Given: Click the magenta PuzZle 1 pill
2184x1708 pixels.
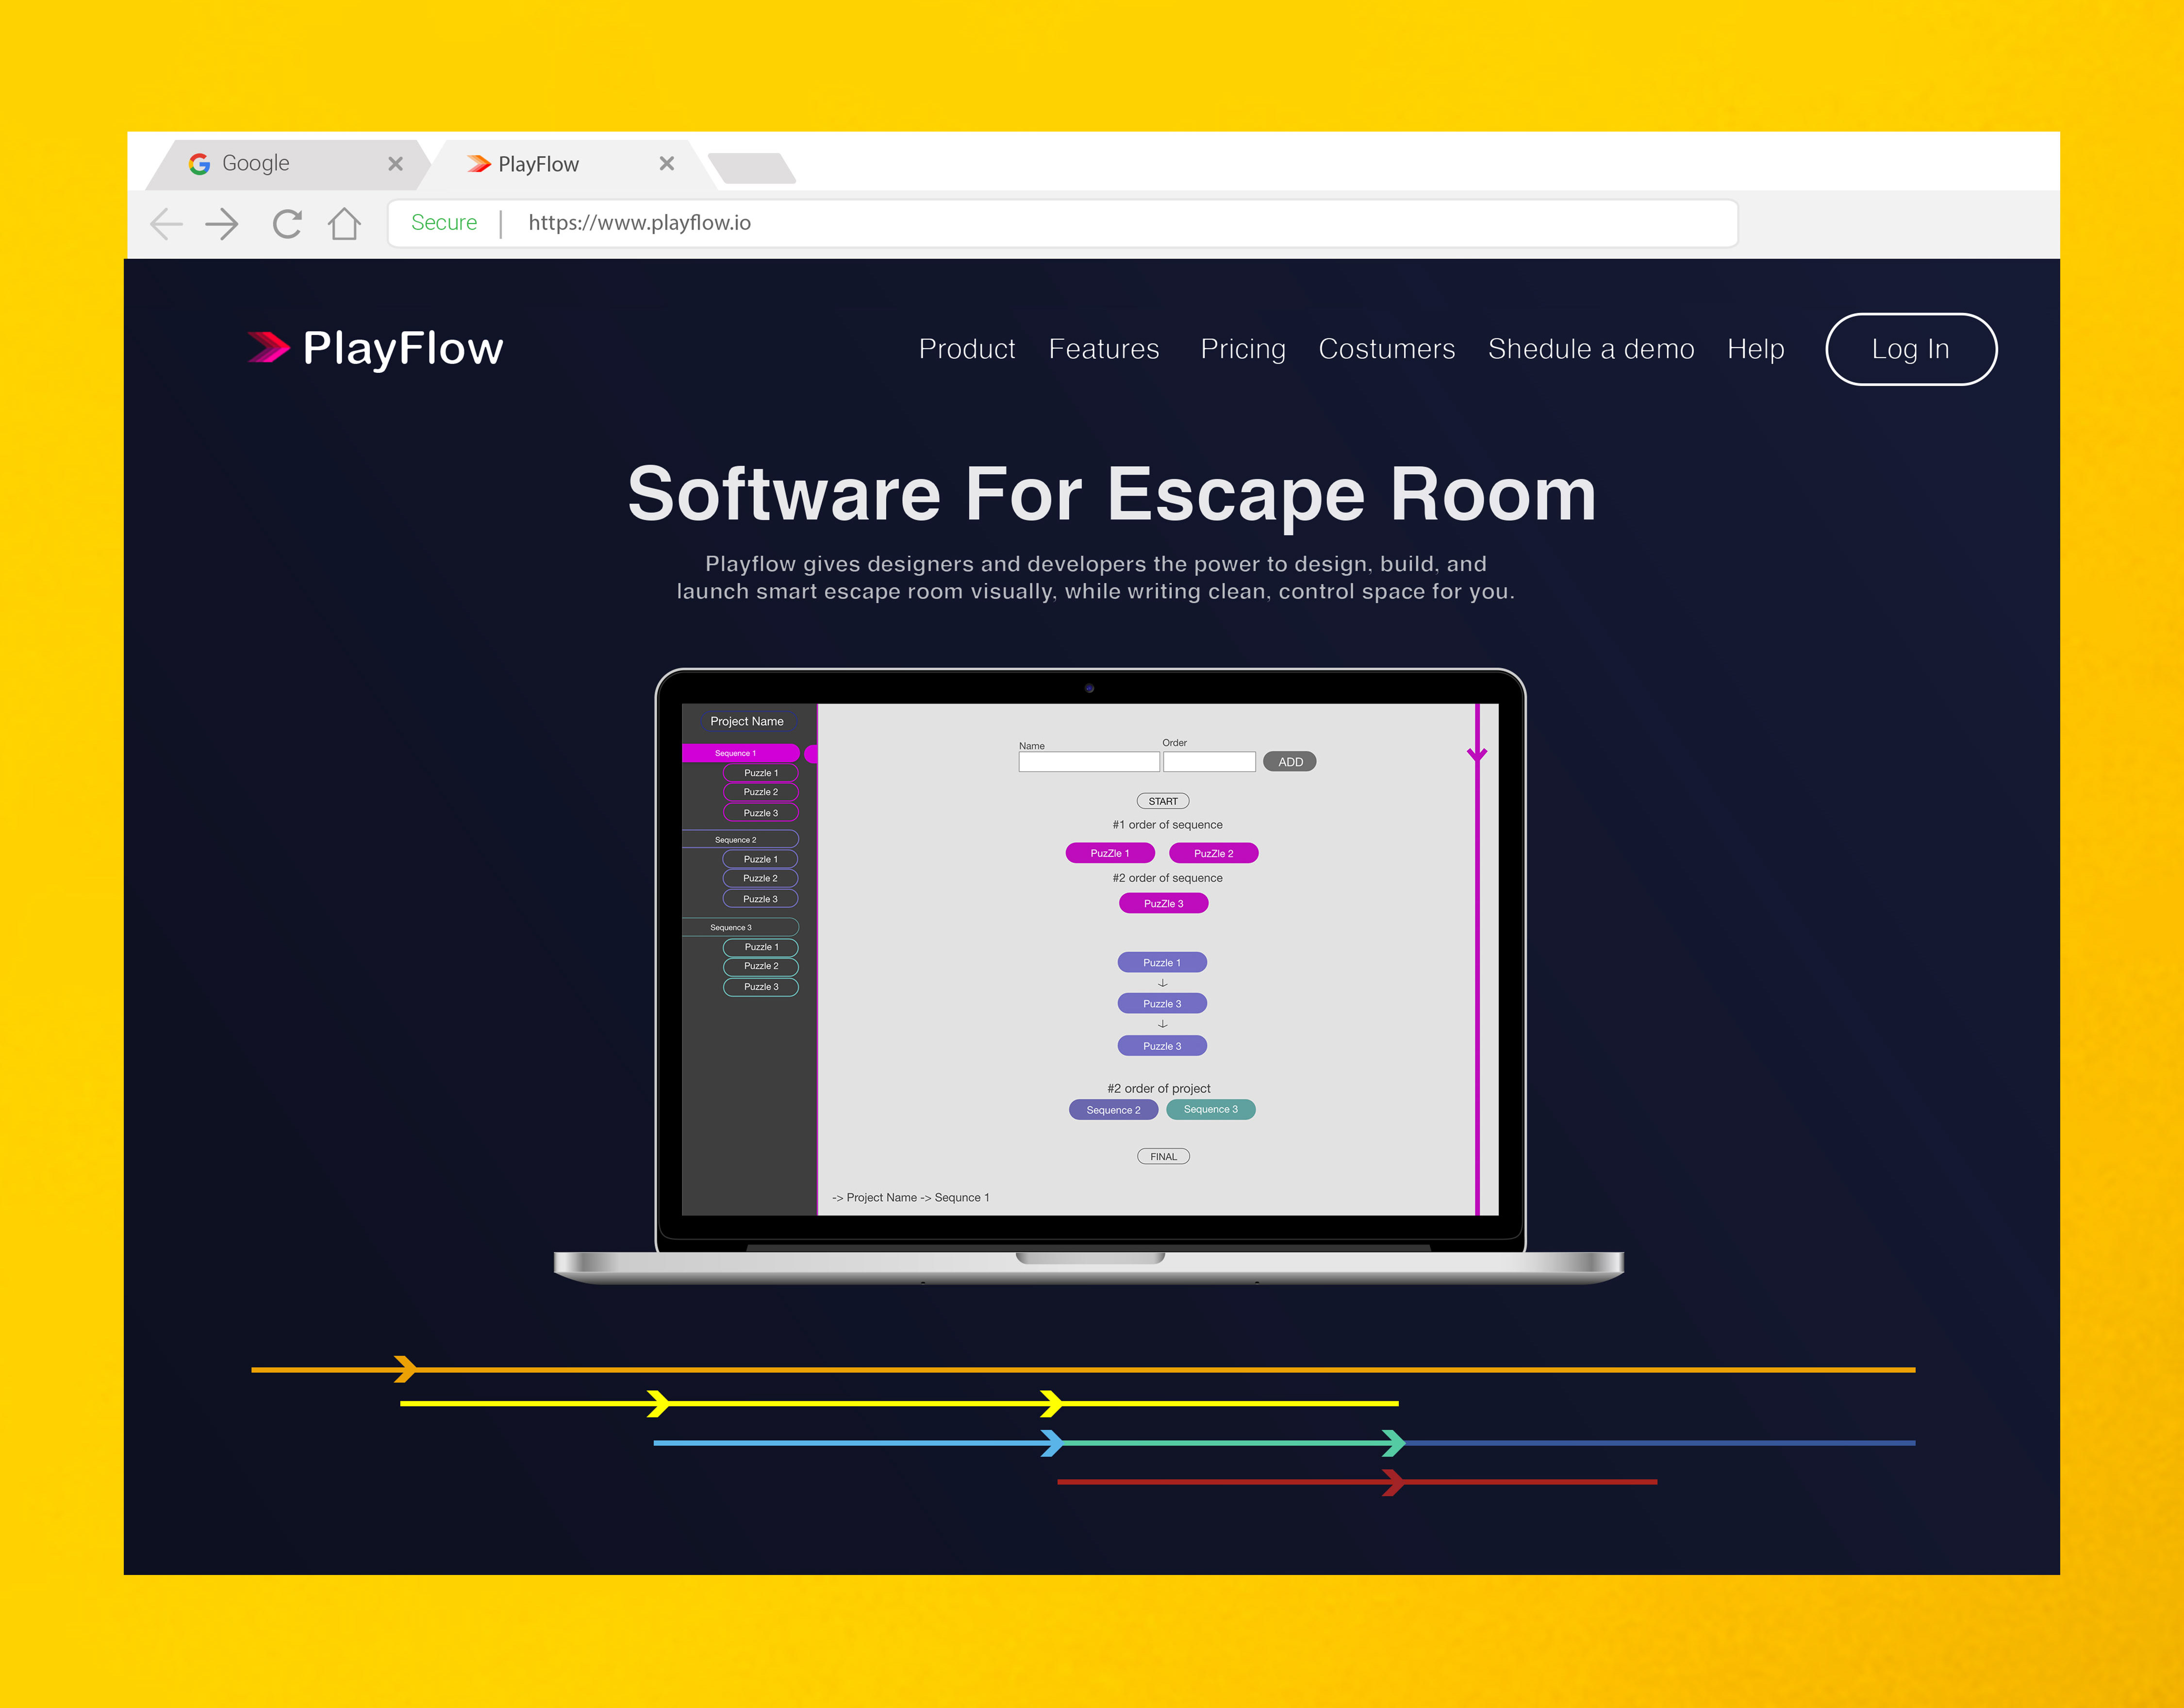Looking at the screenshot, I should [x=1110, y=853].
